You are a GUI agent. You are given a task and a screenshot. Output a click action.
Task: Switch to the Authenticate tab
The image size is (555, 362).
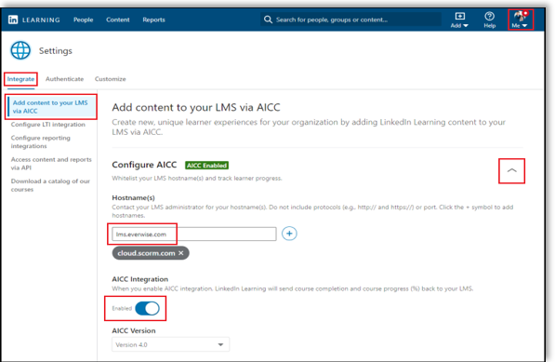tap(64, 79)
